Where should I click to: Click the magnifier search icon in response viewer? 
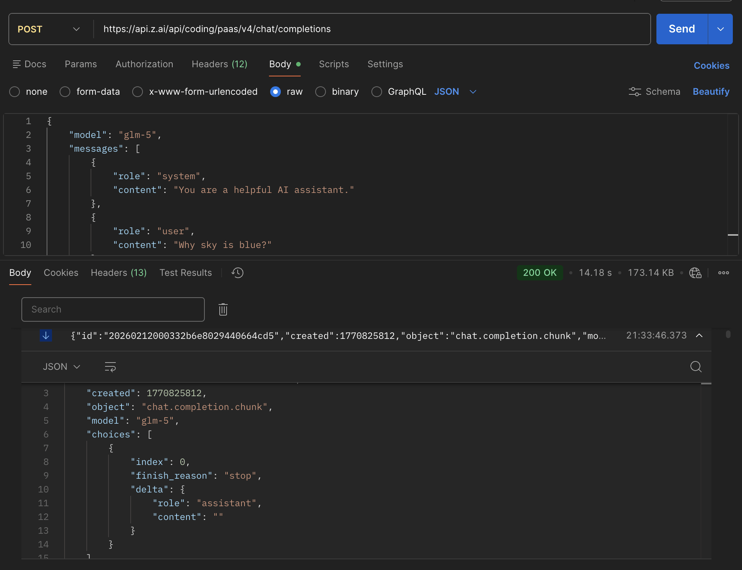696,367
